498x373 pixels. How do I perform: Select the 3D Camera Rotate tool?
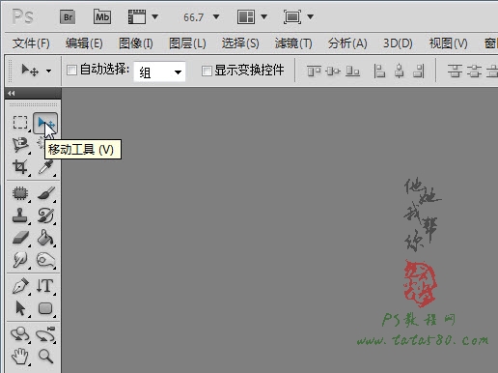click(45, 334)
